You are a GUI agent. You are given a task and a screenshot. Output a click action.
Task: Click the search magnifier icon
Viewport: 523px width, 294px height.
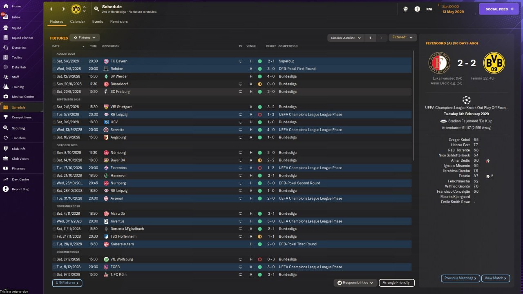[96, 9]
